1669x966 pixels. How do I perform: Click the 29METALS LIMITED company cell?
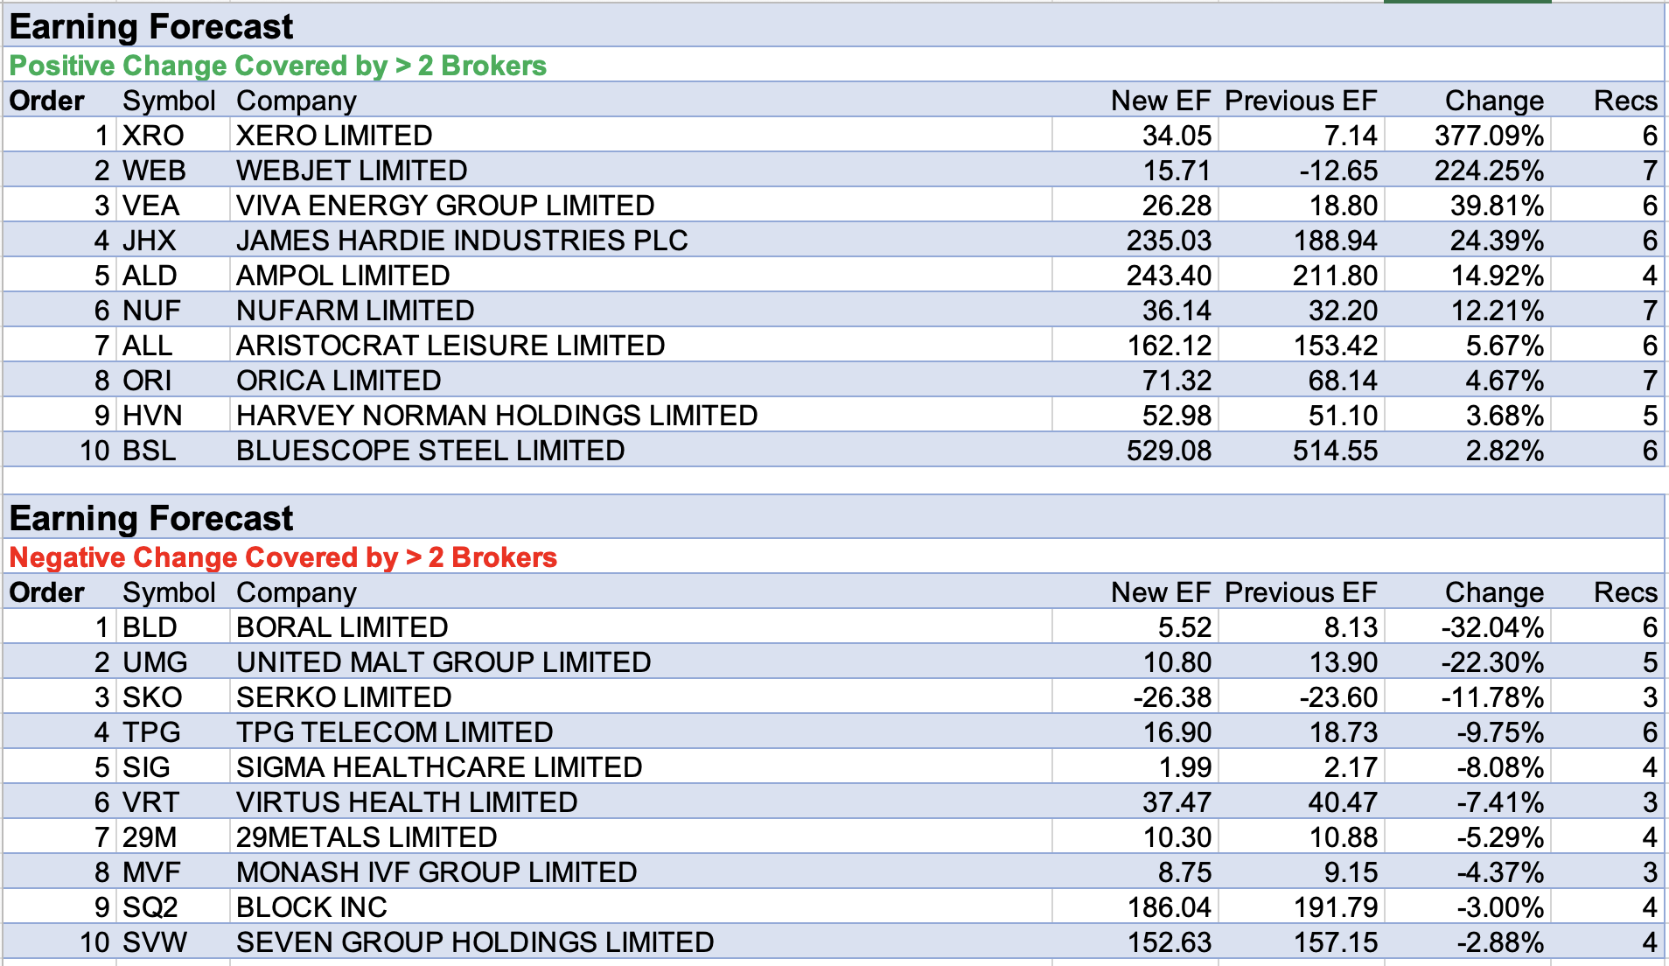[367, 837]
